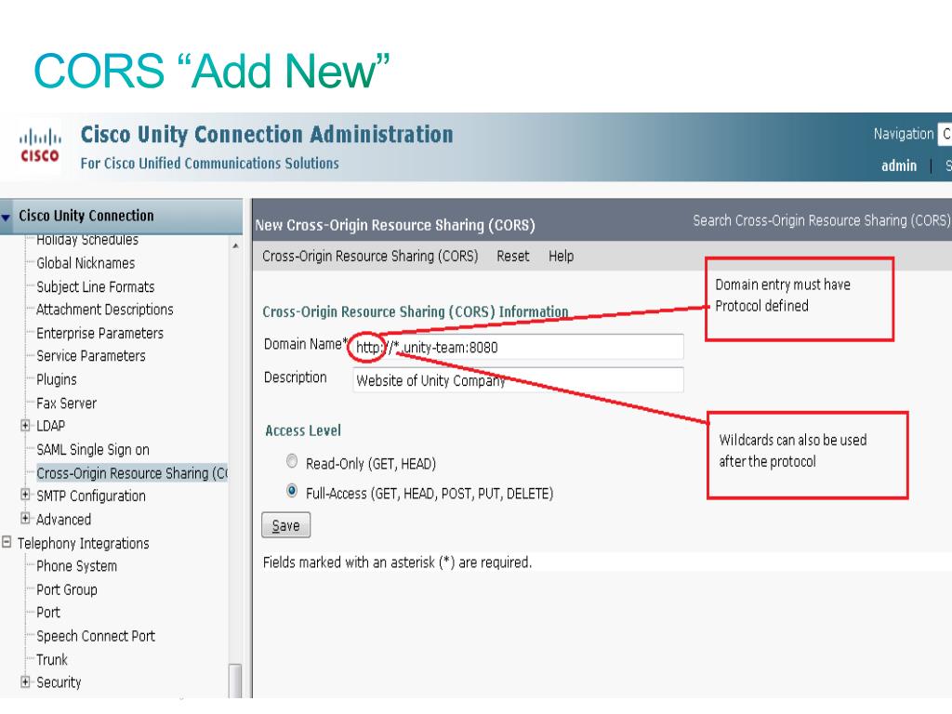Open Trunk in the sidebar
This screenshot has width=952, height=714.
[x=52, y=659]
